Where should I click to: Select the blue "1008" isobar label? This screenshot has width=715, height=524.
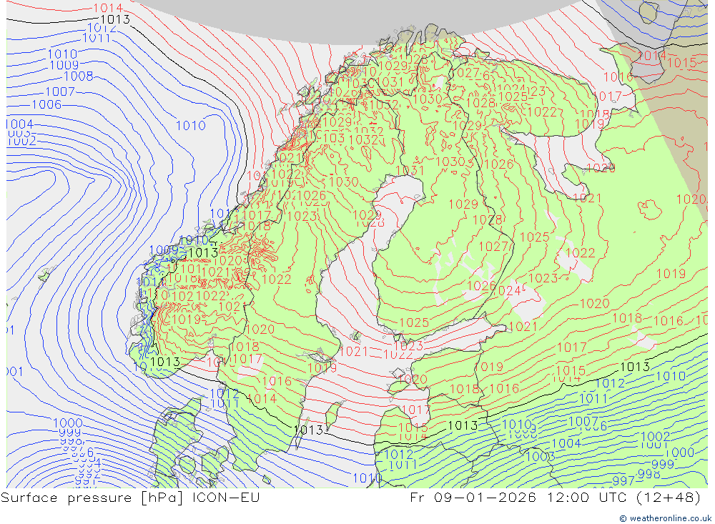pyautogui.click(x=79, y=76)
